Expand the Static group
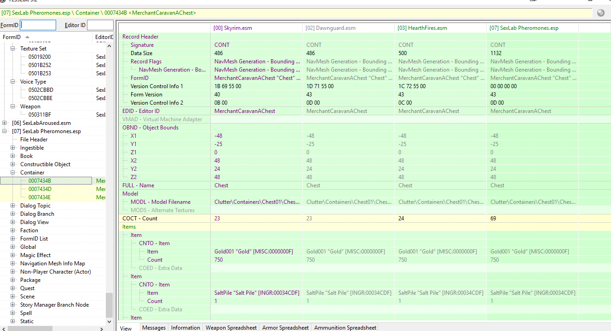 tap(13, 321)
